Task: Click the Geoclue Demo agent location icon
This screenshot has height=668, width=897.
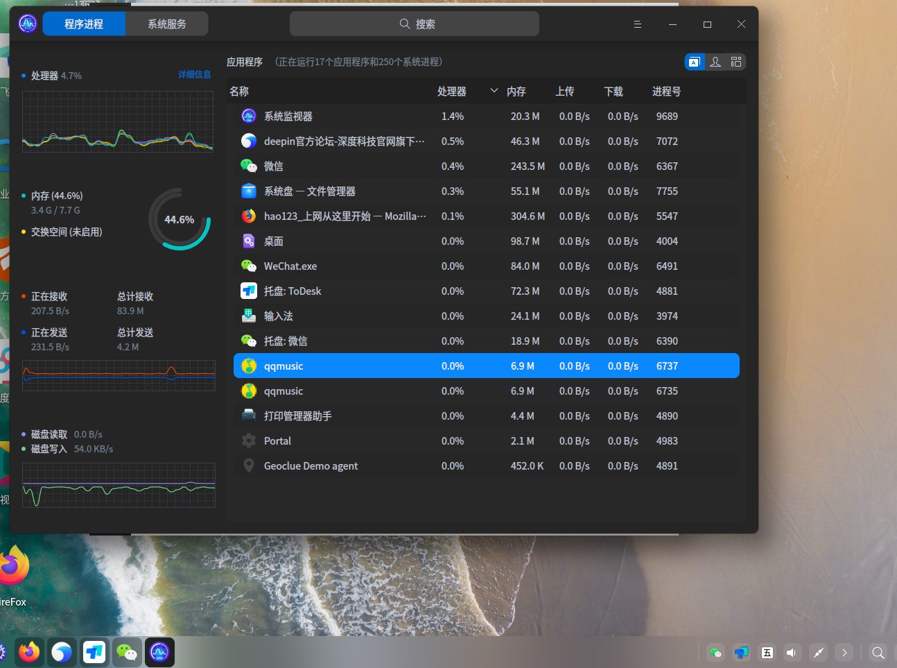Action: tap(249, 466)
